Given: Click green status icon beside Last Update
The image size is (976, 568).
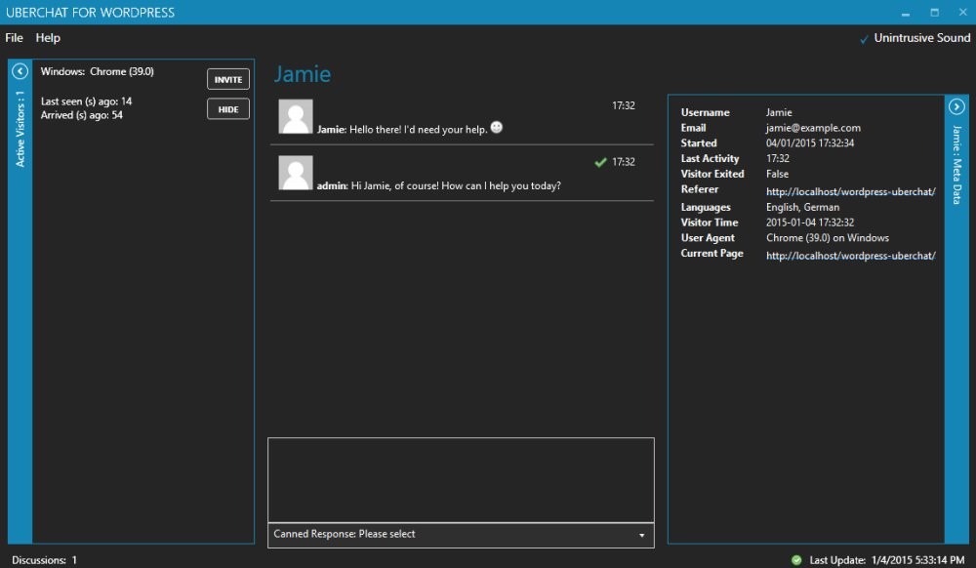Looking at the screenshot, I should pyautogui.click(x=796, y=560).
